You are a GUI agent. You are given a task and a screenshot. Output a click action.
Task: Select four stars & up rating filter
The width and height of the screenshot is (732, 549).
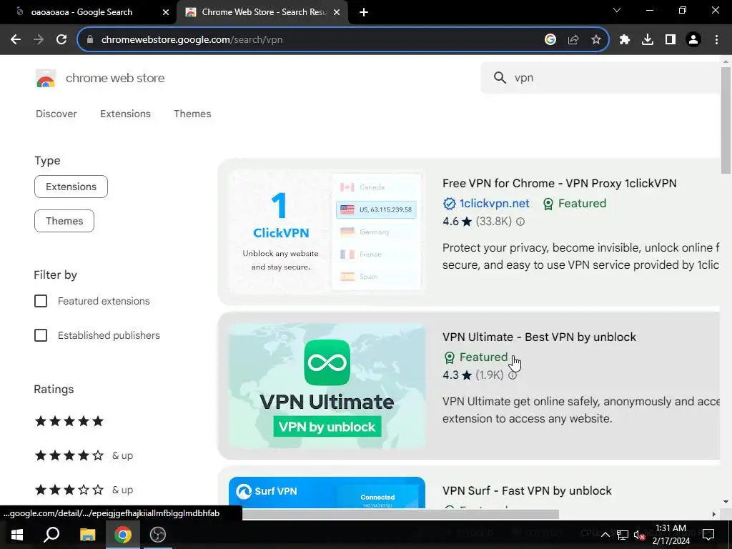(x=84, y=455)
